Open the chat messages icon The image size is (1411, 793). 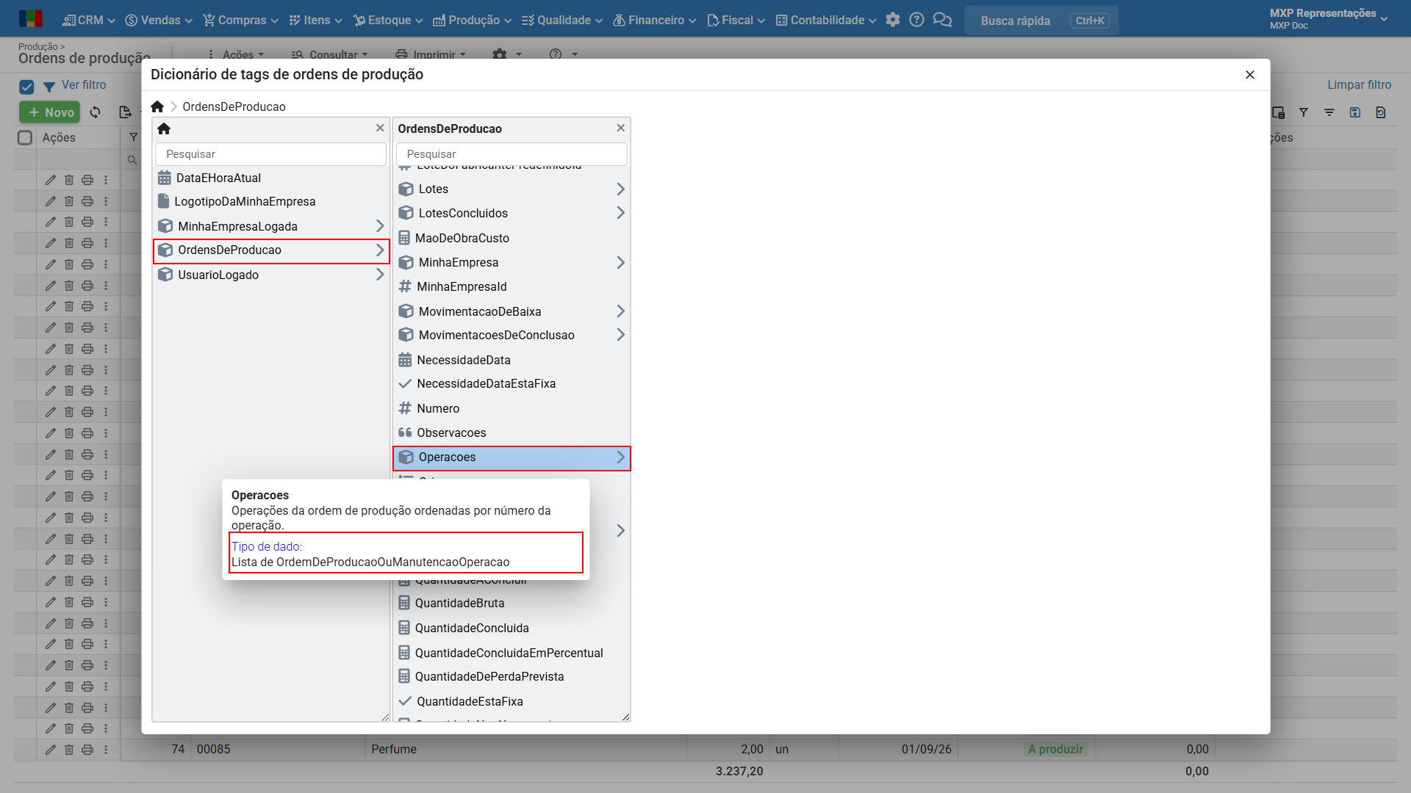[942, 20]
